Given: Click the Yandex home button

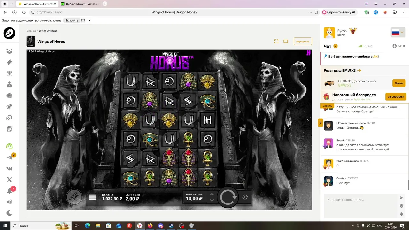Looking at the screenshot, I should click(x=14, y=12).
